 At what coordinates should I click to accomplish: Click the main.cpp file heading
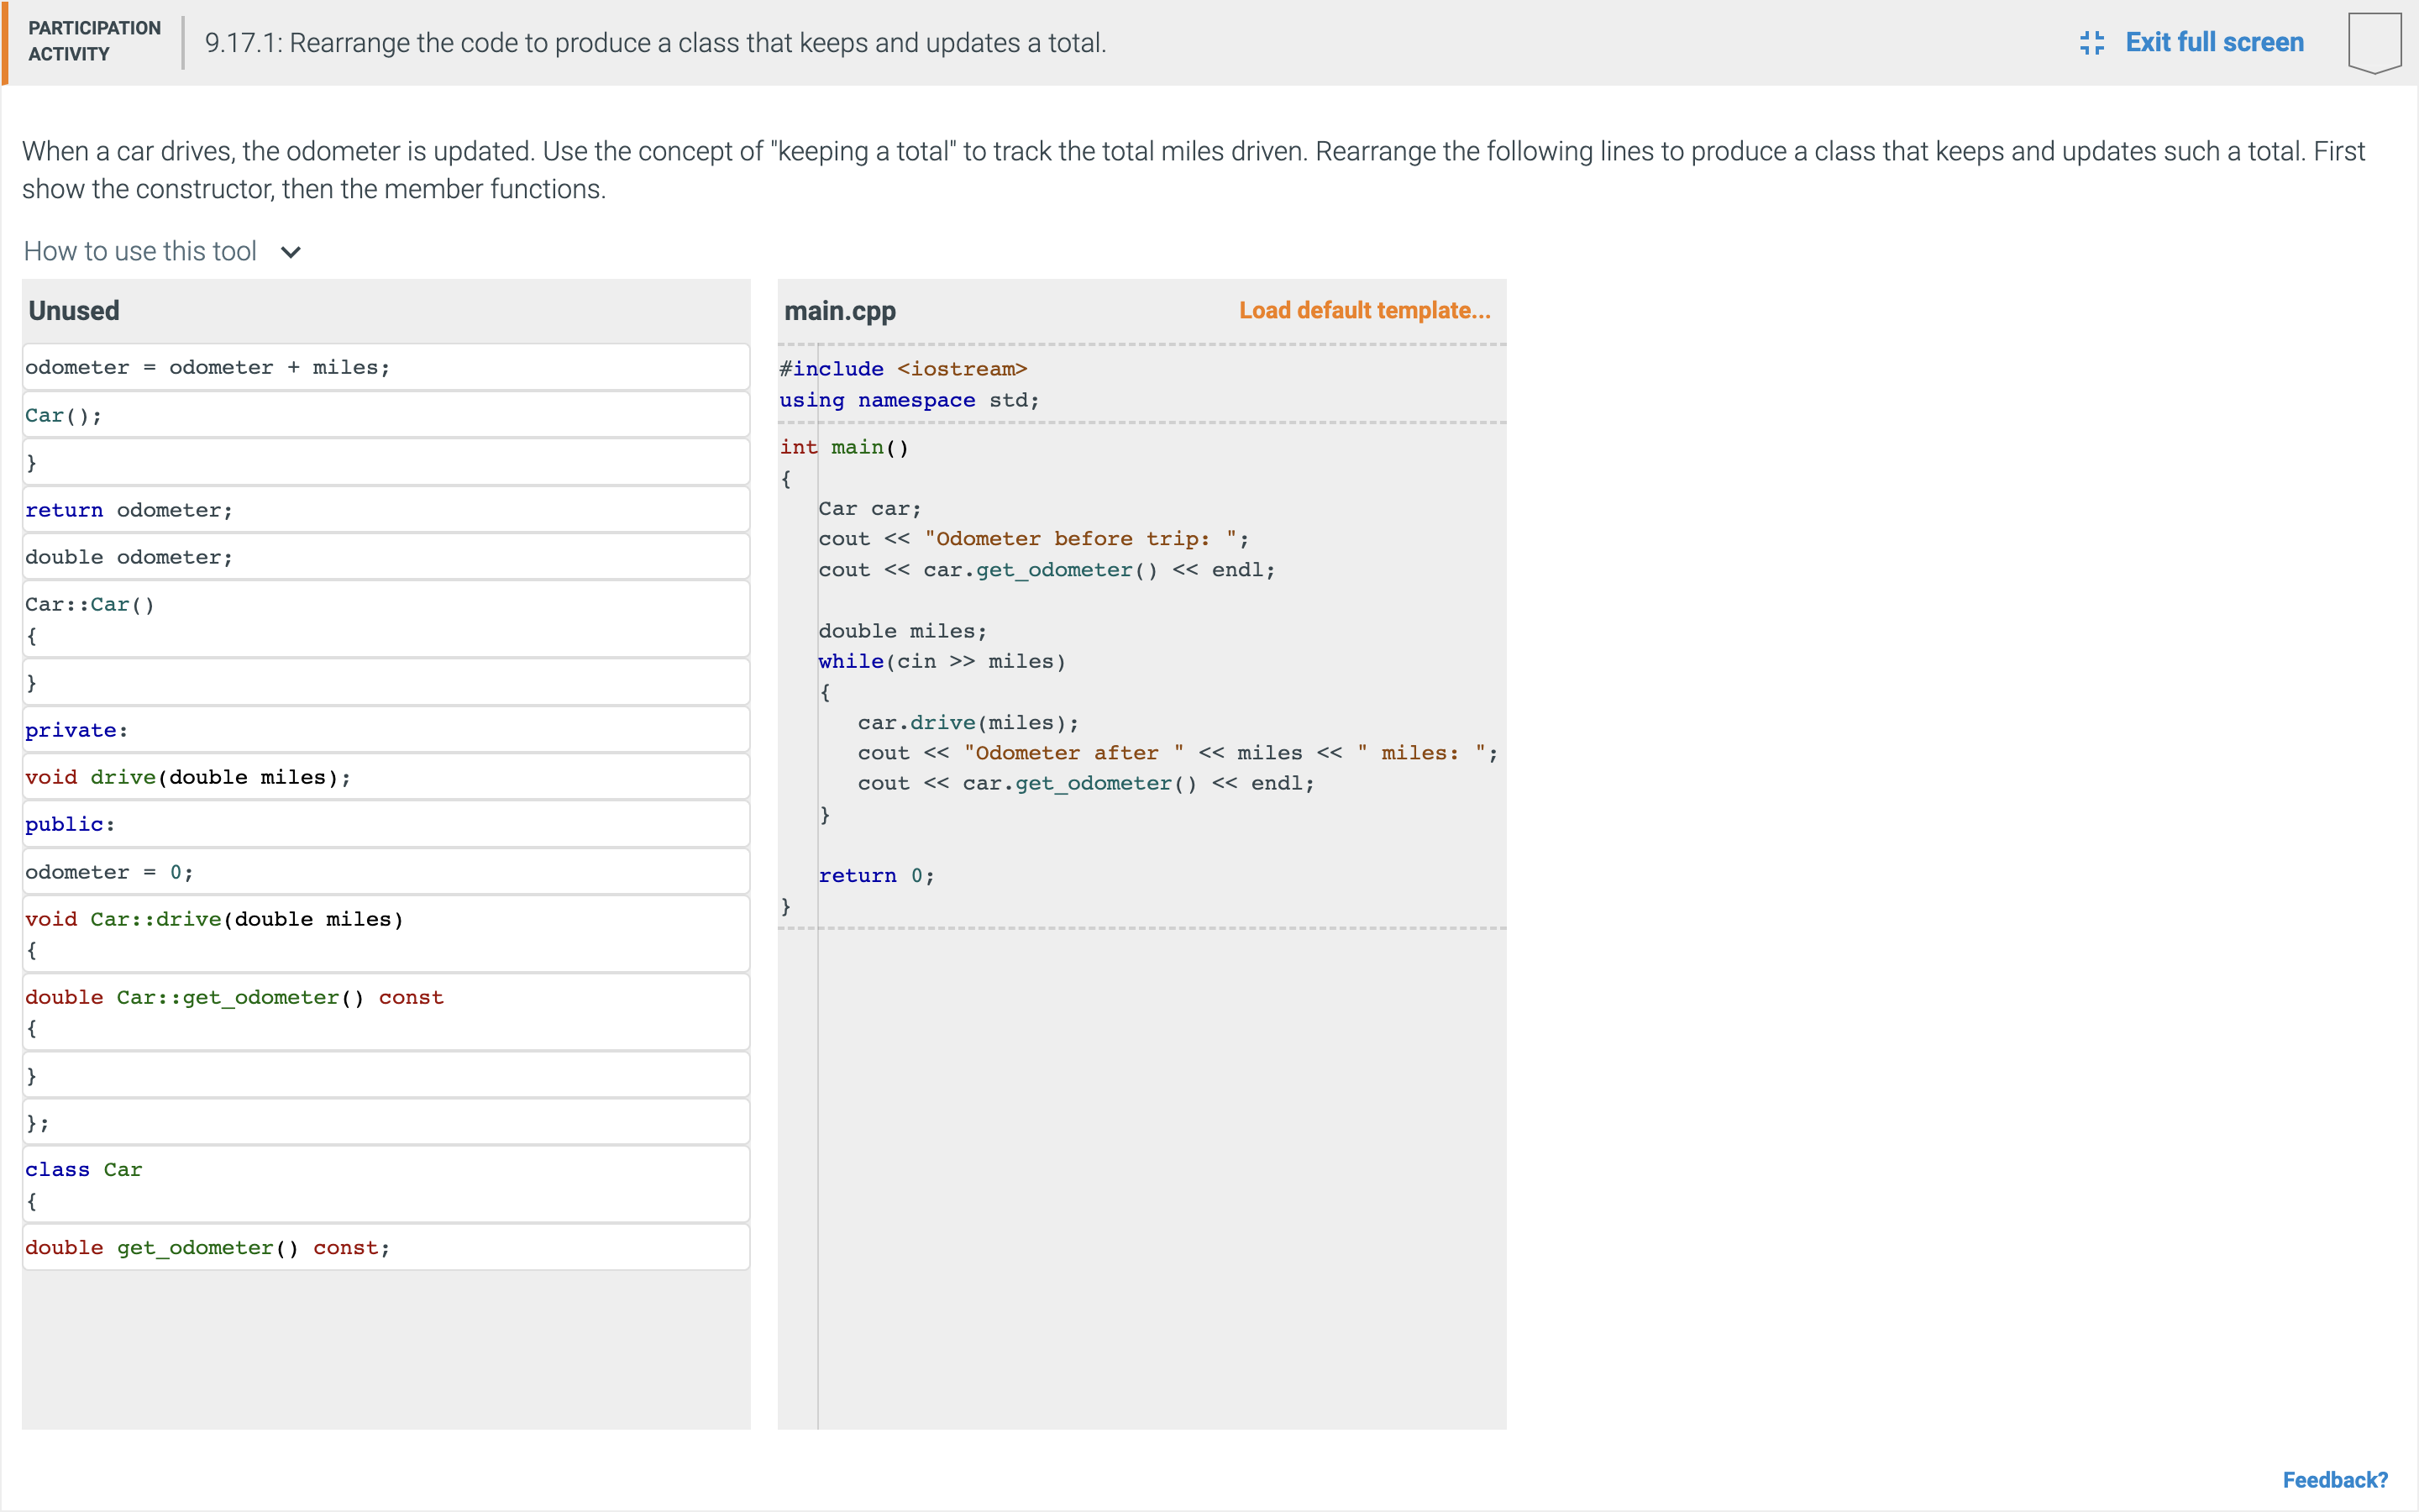click(840, 311)
